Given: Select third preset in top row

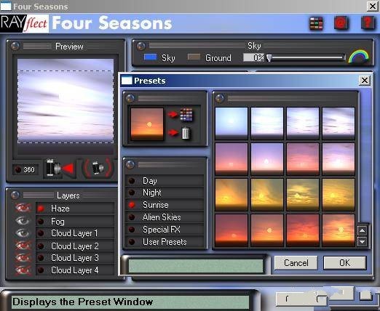Looking at the screenshot, I should click(303, 124).
